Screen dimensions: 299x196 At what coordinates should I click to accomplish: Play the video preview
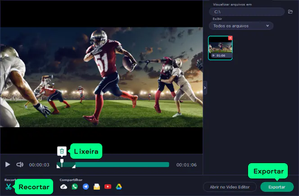[8, 165]
